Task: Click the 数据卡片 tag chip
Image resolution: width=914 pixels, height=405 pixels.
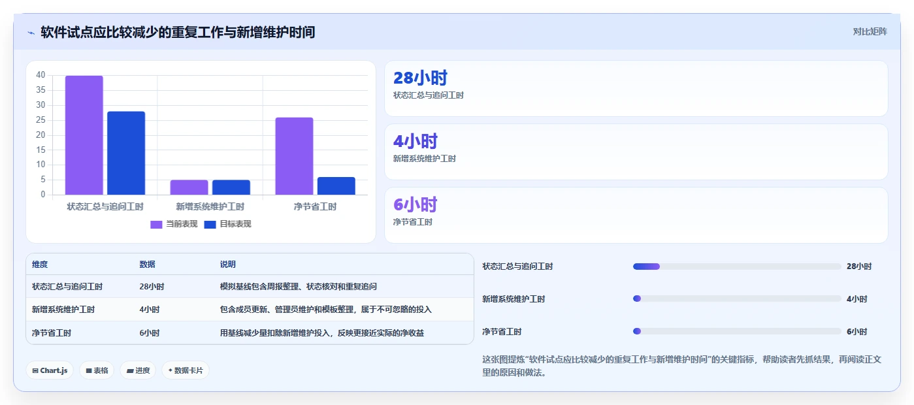Action: (186, 370)
